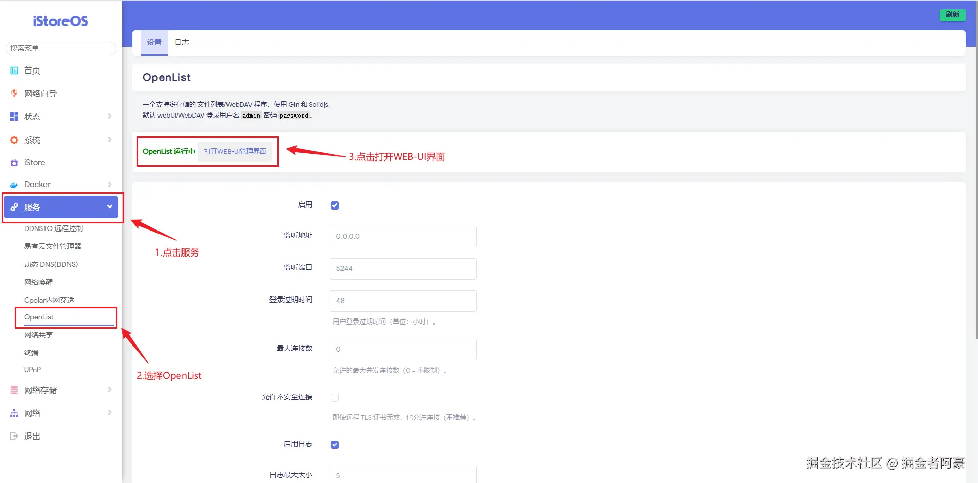Expand the 系统 menu chevron

[x=110, y=140]
